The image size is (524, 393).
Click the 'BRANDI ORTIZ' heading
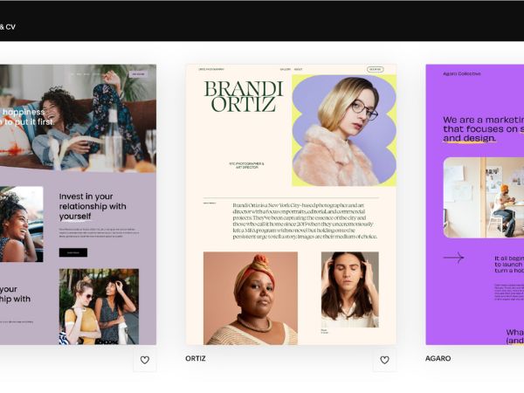point(244,97)
